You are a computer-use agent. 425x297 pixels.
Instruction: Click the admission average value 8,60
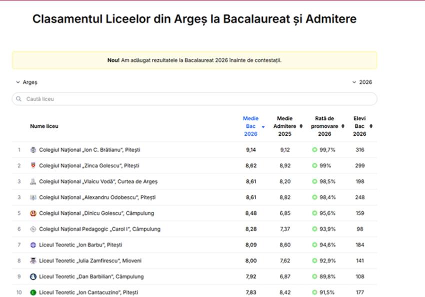(x=285, y=245)
